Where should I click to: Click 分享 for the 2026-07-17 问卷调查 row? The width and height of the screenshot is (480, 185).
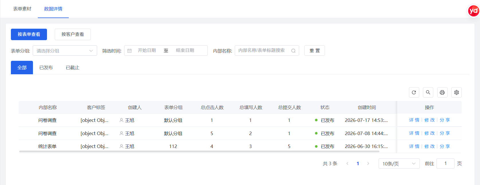click(x=445, y=120)
